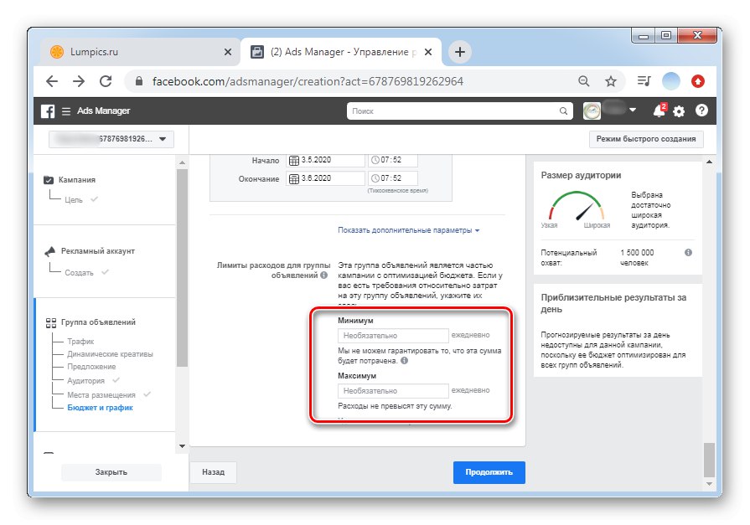This screenshot has height=525, width=750.
Task: Click the Режим быстрого создания button
Action: (646, 139)
